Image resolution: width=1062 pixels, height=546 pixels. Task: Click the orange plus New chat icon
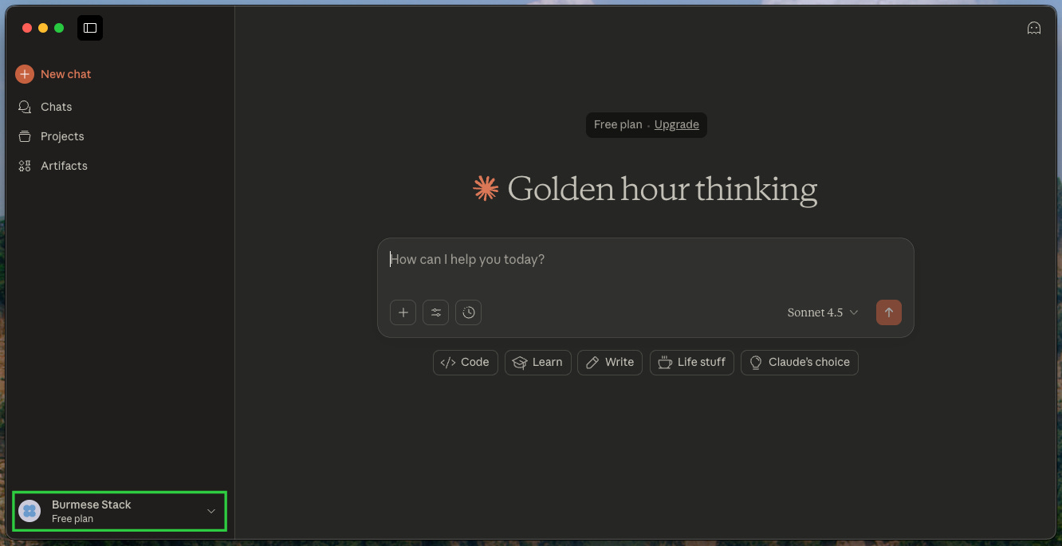point(25,74)
